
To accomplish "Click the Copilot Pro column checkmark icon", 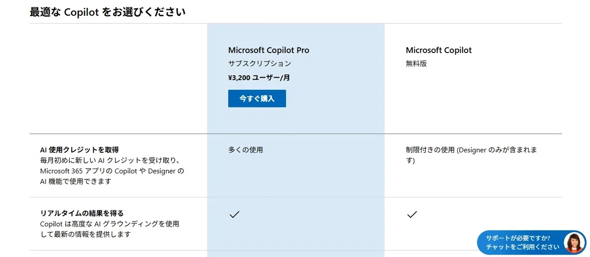I will 235,214.
